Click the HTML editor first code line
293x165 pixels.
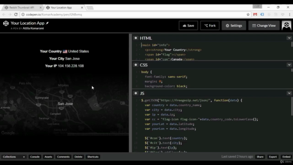(156, 45)
